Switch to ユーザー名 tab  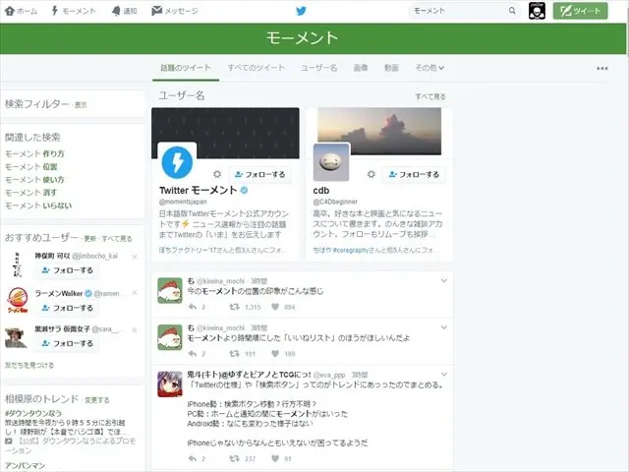(318, 68)
